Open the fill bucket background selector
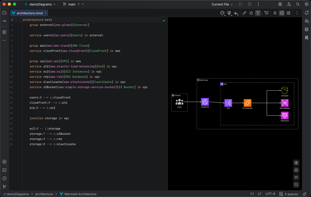 tap(236, 13)
